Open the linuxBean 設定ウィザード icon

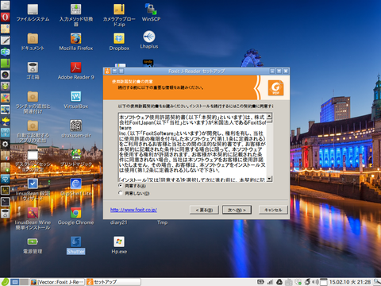tap(33, 190)
